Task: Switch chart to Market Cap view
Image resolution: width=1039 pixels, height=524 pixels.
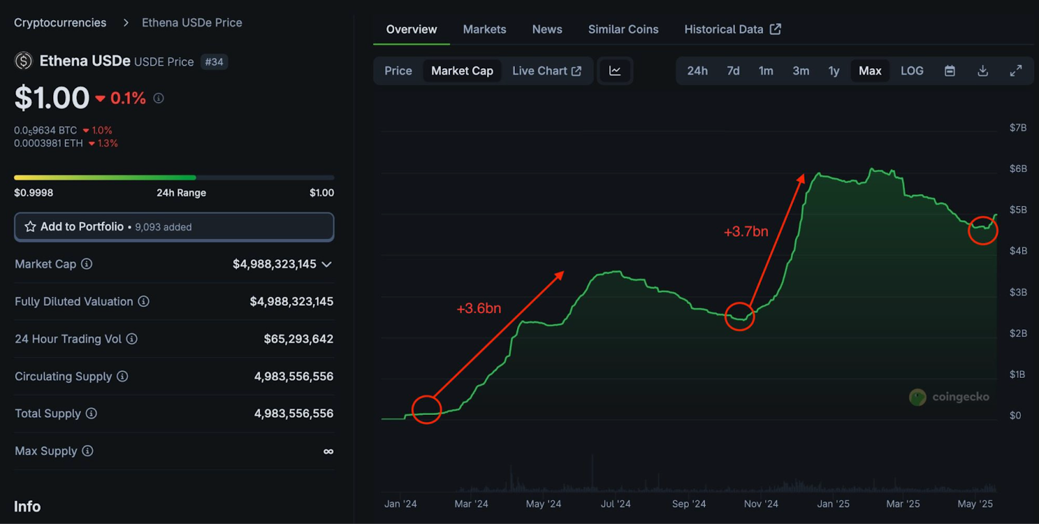Action: point(462,71)
